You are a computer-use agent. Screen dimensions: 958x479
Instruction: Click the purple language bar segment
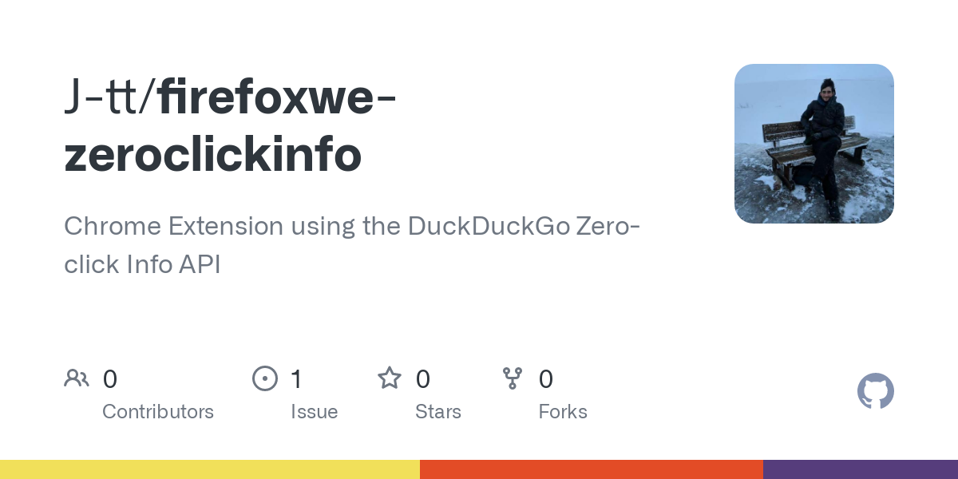pos(861,469)
